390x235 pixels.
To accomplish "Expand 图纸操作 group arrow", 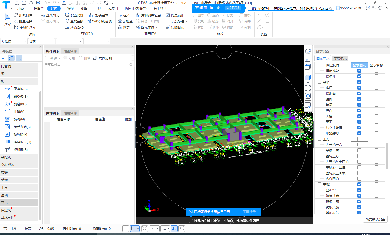I will [x=96, y=34].
